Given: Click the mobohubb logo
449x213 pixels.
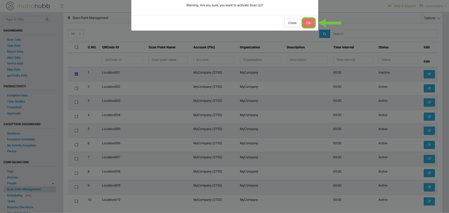Looking at the screenshot, I should (x=28, y=6).
